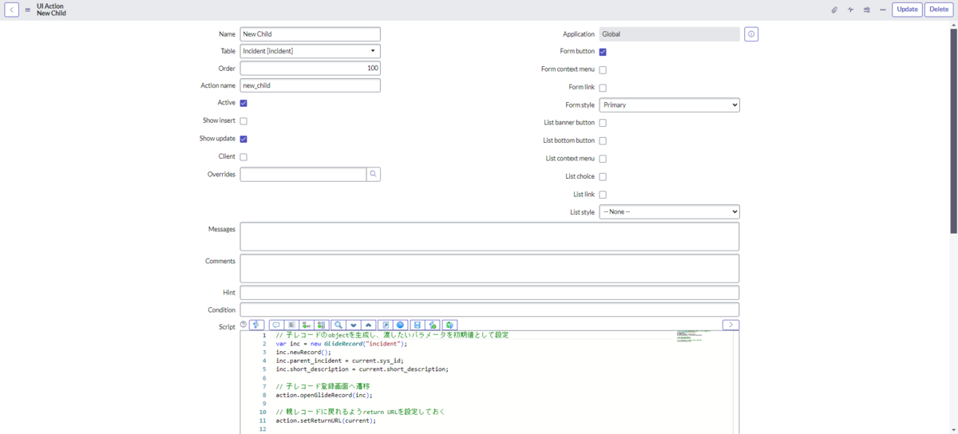958x434 pixels.
Task: Uncheck the Active checkbox
Action: [x=243, y=103]
